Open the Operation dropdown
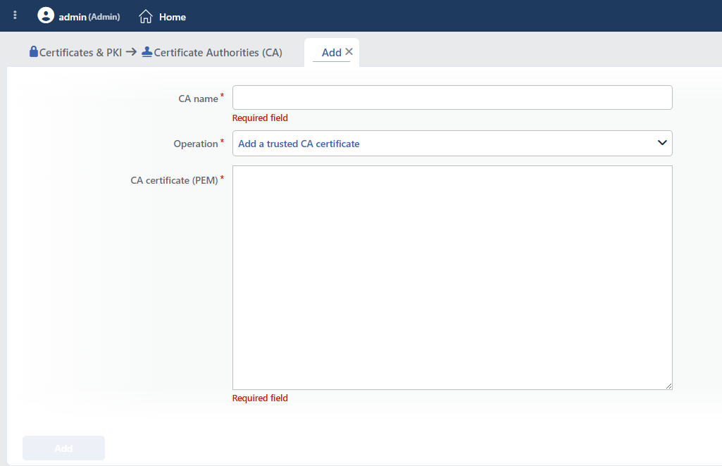722x466 pixels. pos(452,144)
